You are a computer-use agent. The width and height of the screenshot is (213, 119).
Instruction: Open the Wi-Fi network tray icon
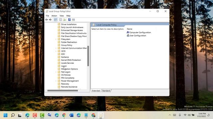pos(185,115)
